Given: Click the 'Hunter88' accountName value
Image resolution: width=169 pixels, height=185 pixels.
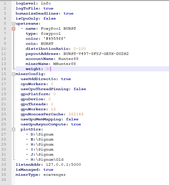Looking at the screenshot, I should tap(68, 59).
